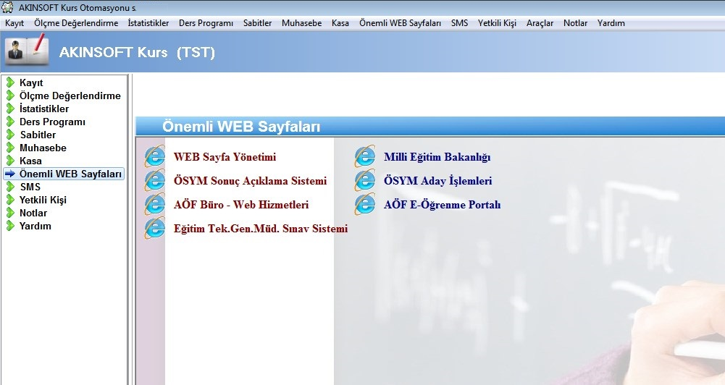Open the ÖSYM Aday İşlemleri link
This screenshot has width=725, height=385.
click(438, 181)
